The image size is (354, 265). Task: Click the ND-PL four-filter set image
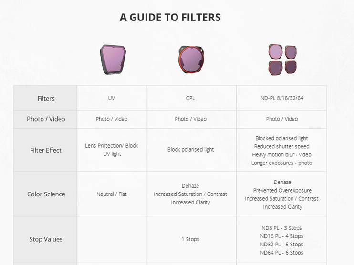coord(282,60)
